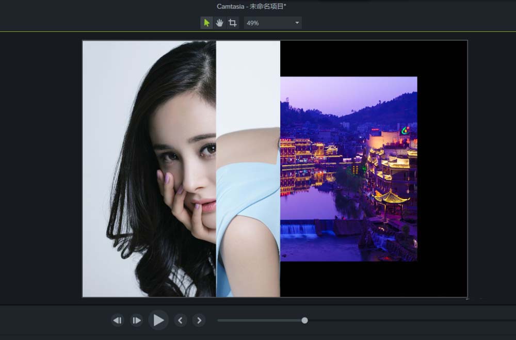Click the Camtasia project title text
This screenshot has height=340, width=516.
point(251,6)
